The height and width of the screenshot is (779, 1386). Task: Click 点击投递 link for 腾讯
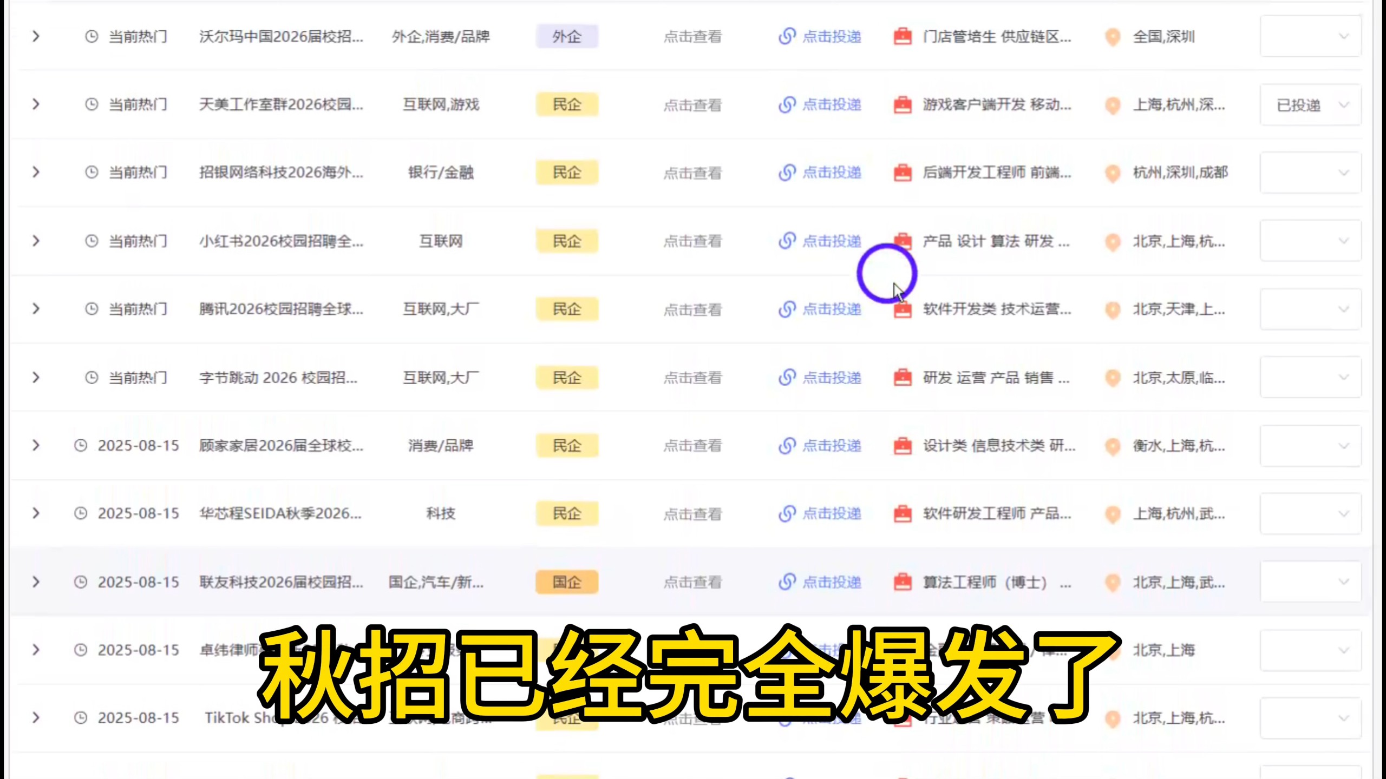(x=820, y=309)
